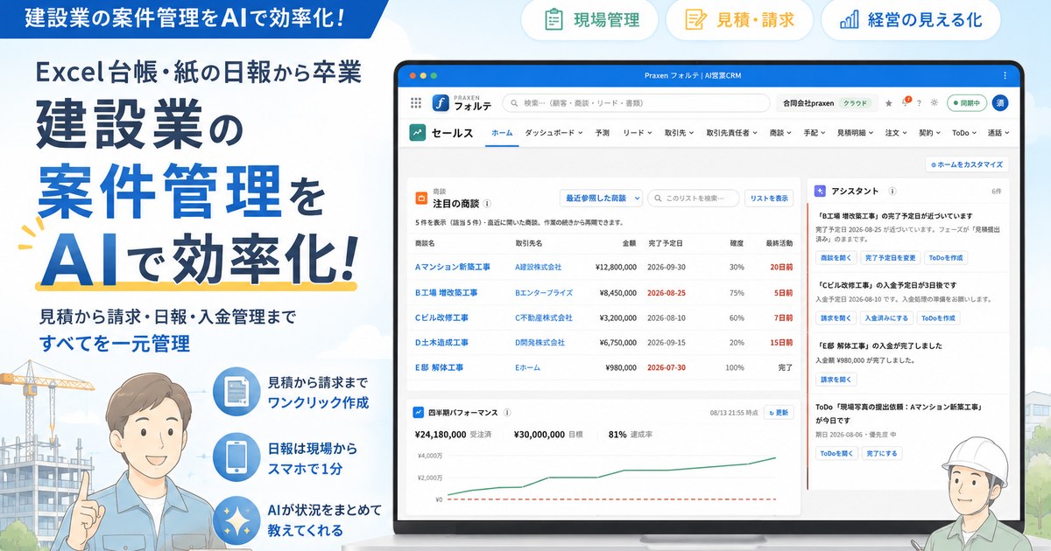Expand the 商談 navigation tab menu
This screenshot has height=551, width=1051.
point(781,133)
